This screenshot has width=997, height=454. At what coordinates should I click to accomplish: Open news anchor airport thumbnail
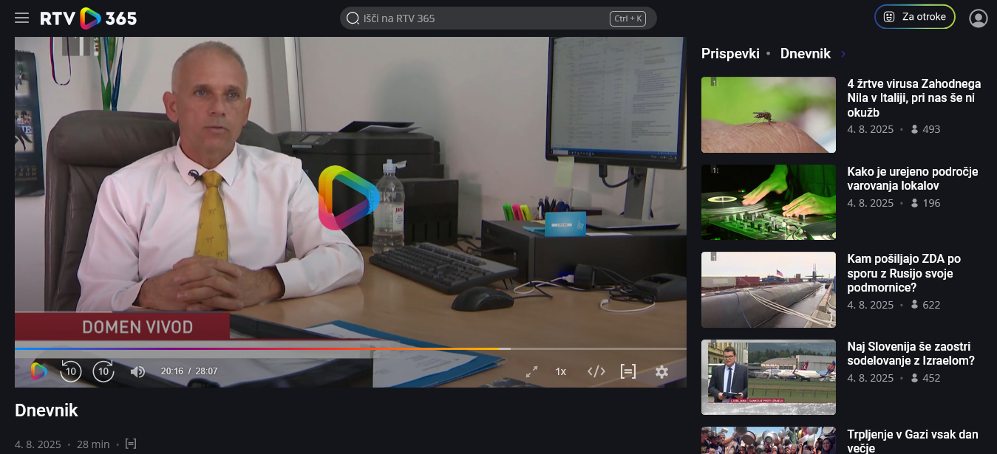[x=769, y=377]
